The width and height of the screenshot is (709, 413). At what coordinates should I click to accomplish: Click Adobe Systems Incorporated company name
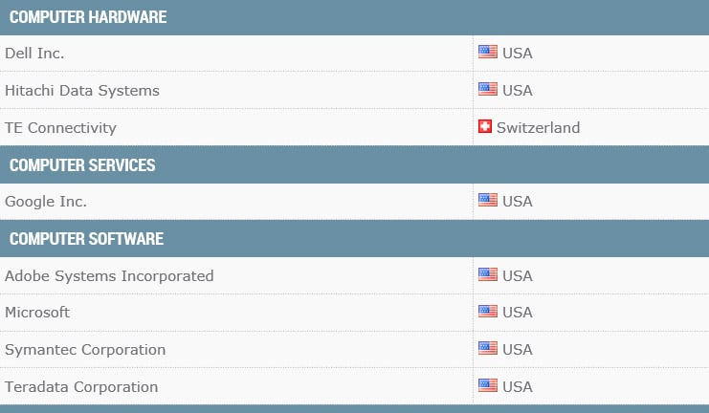109,276
